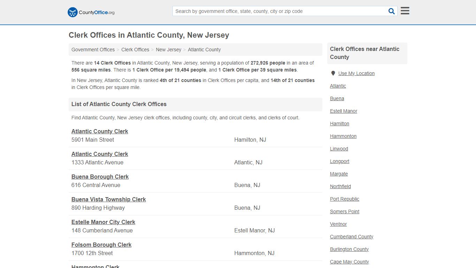This screenshot has width=476, height=268.
Task: Open Buena Borough Clerk listing
Action: [100, 177]
